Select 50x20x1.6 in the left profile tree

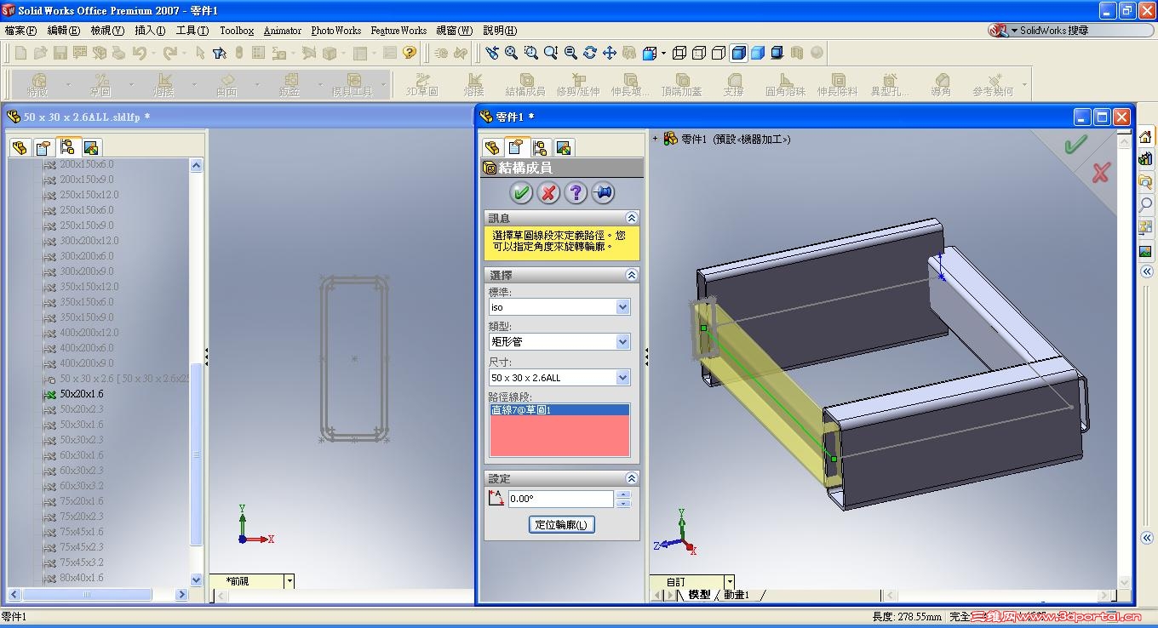(82, 394)
